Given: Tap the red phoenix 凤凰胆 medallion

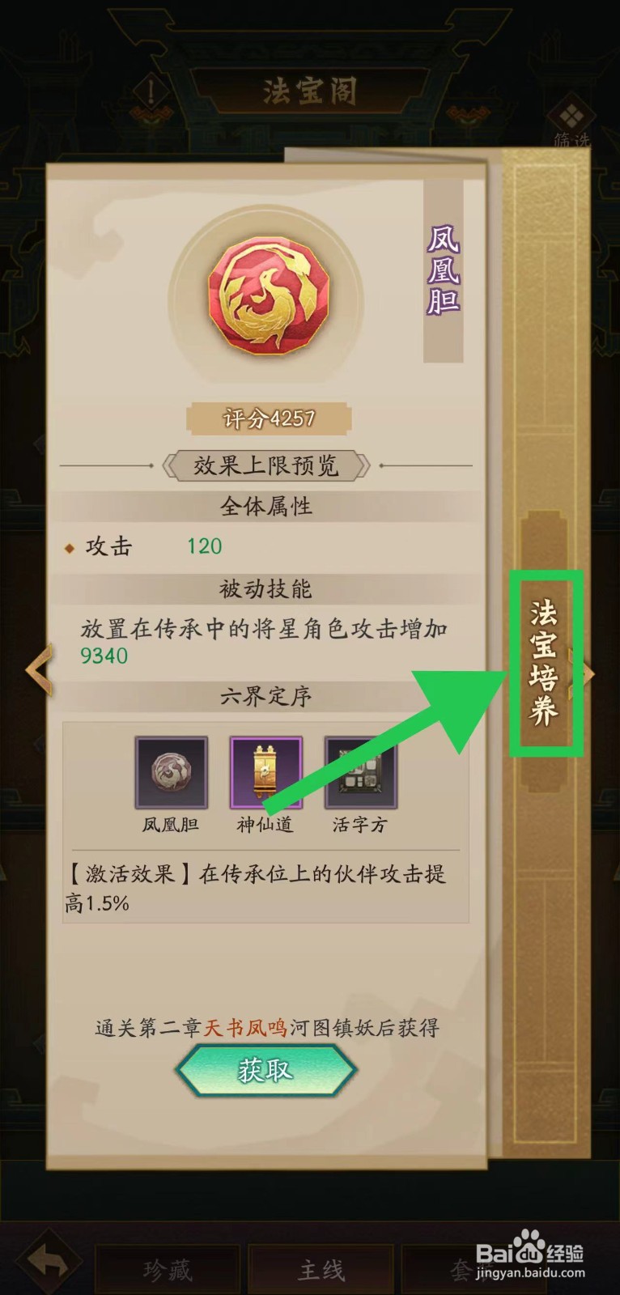Looking at the screenshot, I should click(268, 294).
